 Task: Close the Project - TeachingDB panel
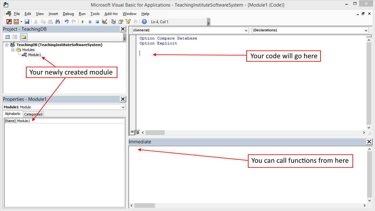pyautogui.click(x=123, y=29)
